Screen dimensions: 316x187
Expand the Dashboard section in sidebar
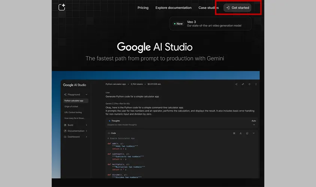86,137
